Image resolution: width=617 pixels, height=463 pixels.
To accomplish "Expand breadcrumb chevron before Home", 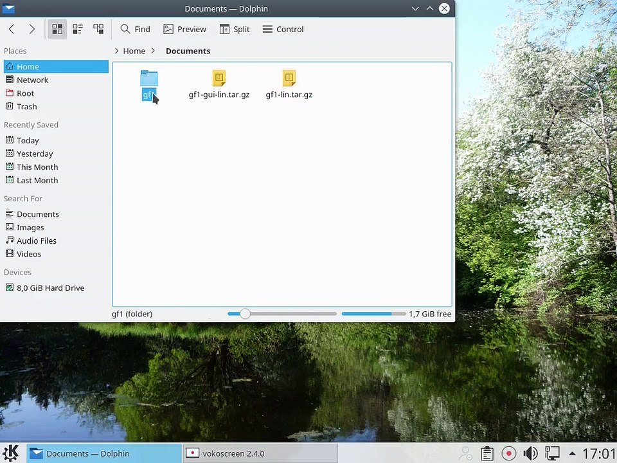I will [116, 51].
